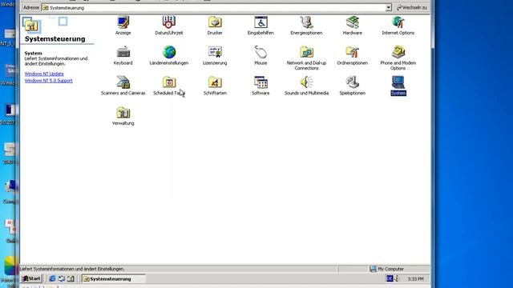Select the Mouse icon

point(261,55)
